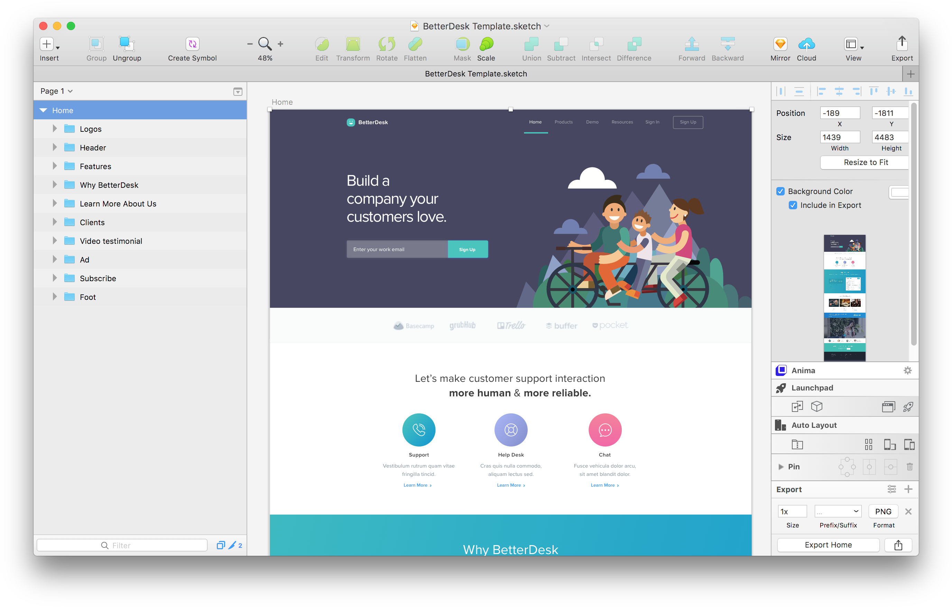The width and height of the screenshot is (952, 607).
Task: Zoom in with the plus magnifier button
Action: pyautogui.click(x=280, y=44)
